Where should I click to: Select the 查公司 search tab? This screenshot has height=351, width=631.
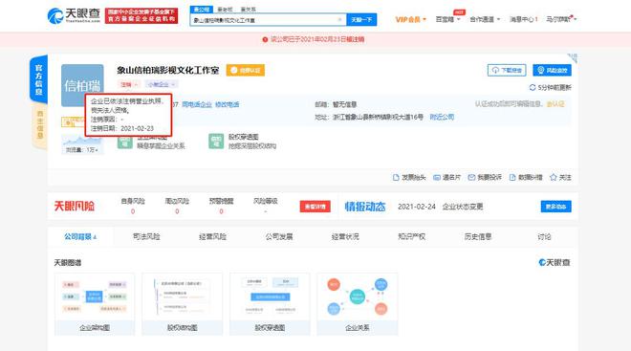pos(201,10)
